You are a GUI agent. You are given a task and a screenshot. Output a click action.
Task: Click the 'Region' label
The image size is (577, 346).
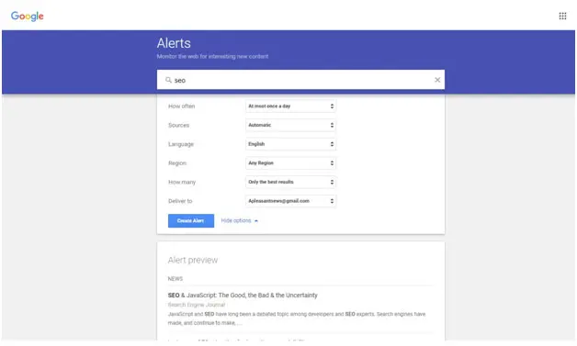tap(177, 163)
